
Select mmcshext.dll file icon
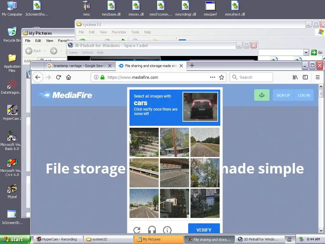tap(235, 8)
